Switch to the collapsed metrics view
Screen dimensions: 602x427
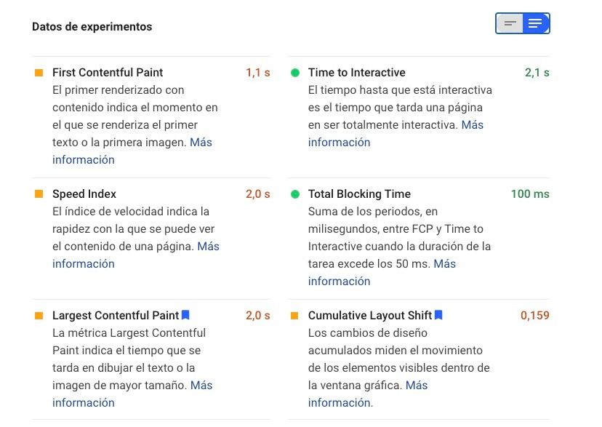coord(510,23)
